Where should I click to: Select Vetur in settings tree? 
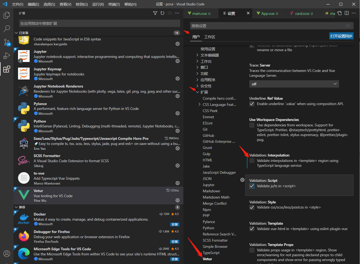207,259
